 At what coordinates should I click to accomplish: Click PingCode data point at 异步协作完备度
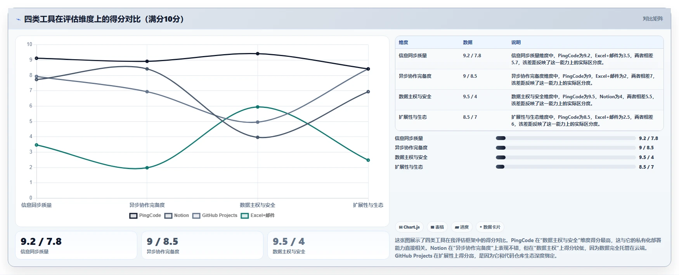[147, 61]
